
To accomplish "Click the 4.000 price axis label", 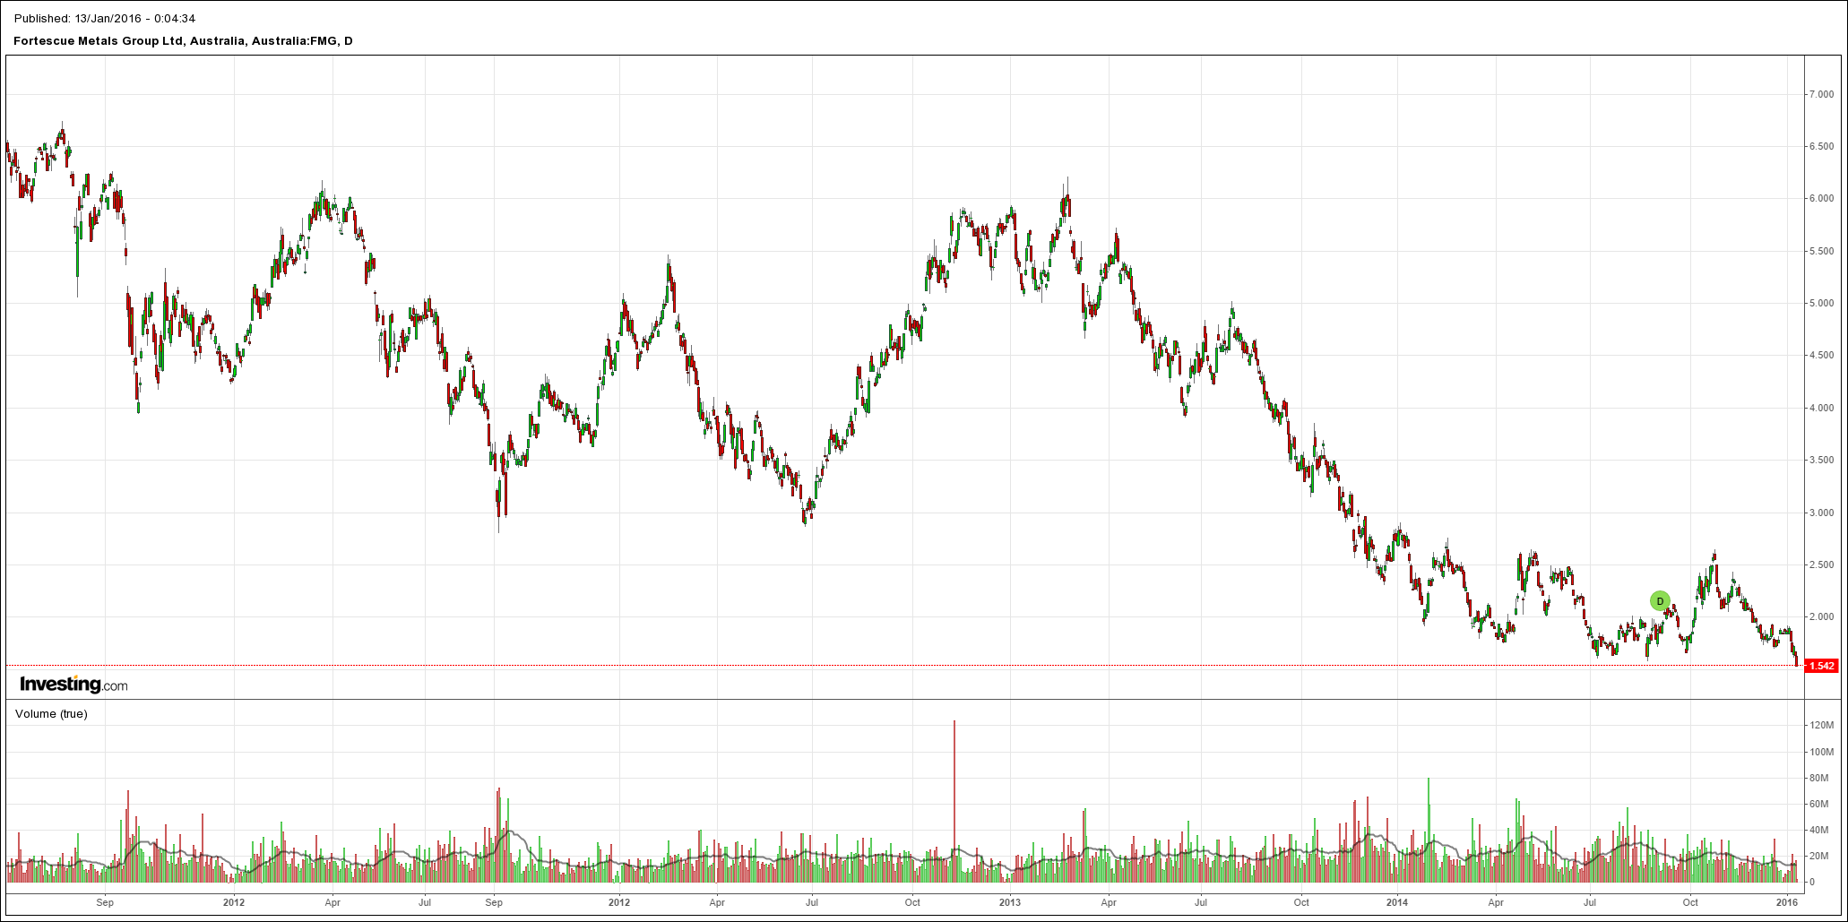I will click(1820, 408).
